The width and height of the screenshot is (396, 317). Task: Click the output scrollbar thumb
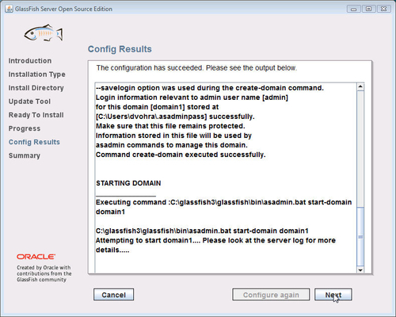click(360, 237)
